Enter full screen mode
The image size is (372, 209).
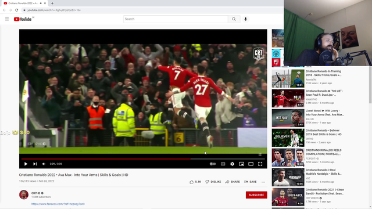[260, 164]
